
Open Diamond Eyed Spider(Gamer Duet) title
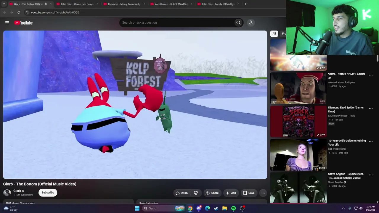coord(346,109)
